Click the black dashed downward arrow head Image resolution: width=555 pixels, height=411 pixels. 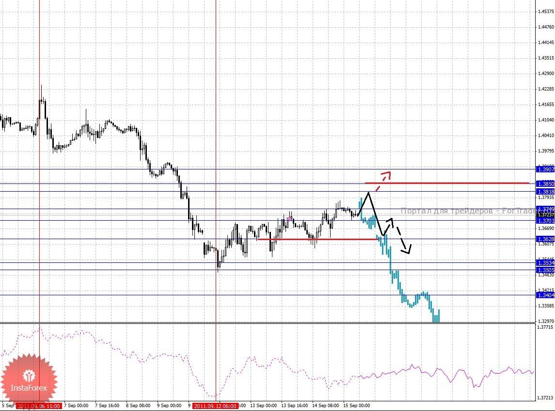click(x=407, y=249)
